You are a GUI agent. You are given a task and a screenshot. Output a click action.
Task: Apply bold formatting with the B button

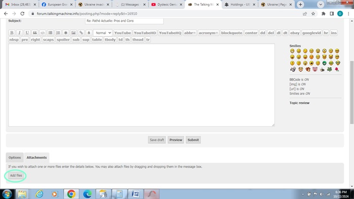point(12,33)
